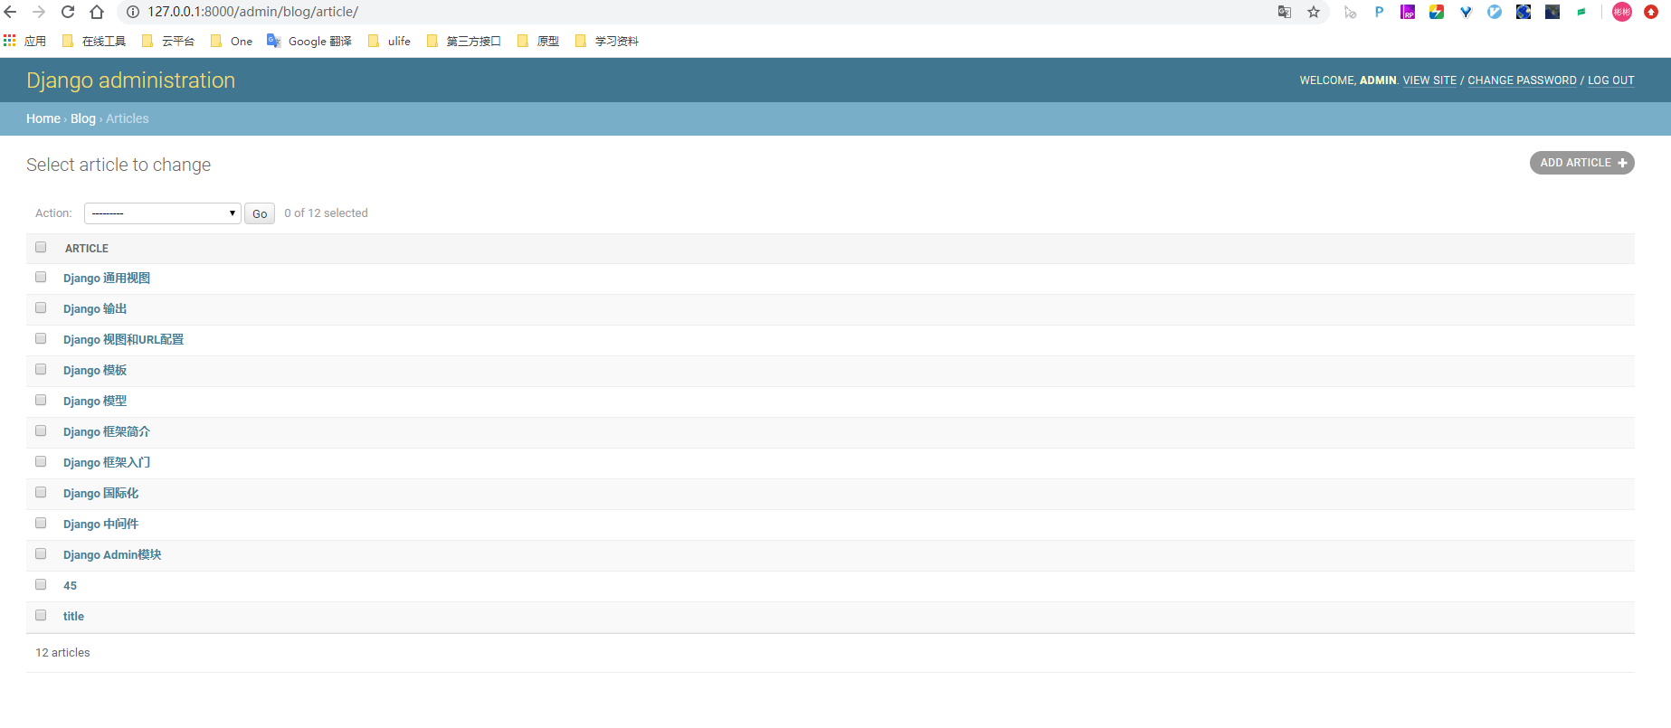Check the box for Django 模型
1671x728 pixels.
(41, 400)
